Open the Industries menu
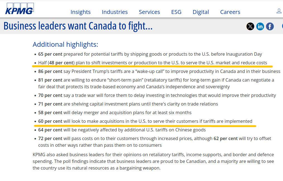283x181 pixels. pos(115,12)
